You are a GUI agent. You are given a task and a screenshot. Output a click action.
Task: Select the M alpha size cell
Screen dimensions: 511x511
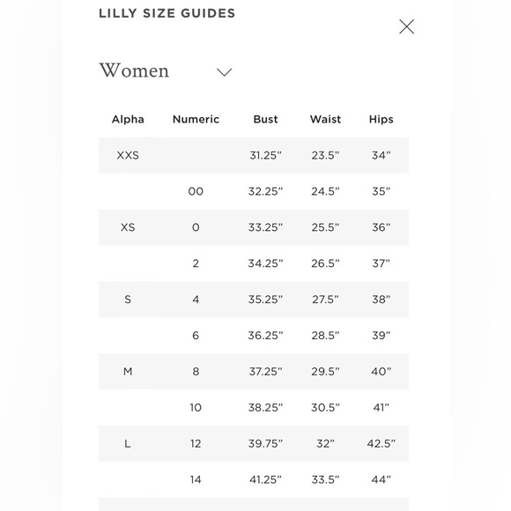[128, 371]
